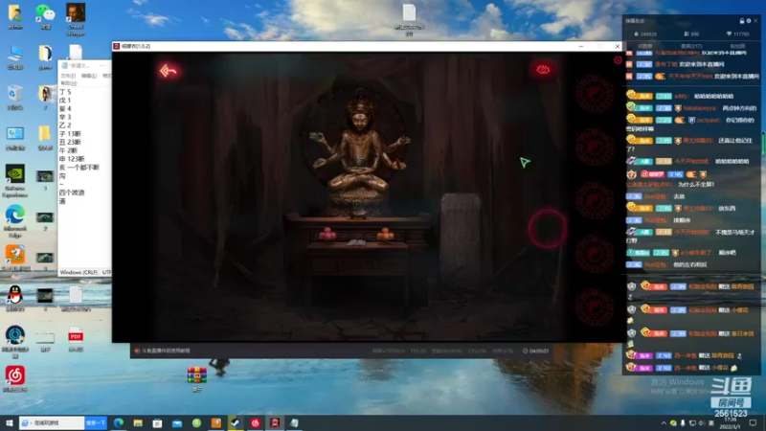Open the text file at desktop top center
766x431 pixels.
tap(409, 19)
